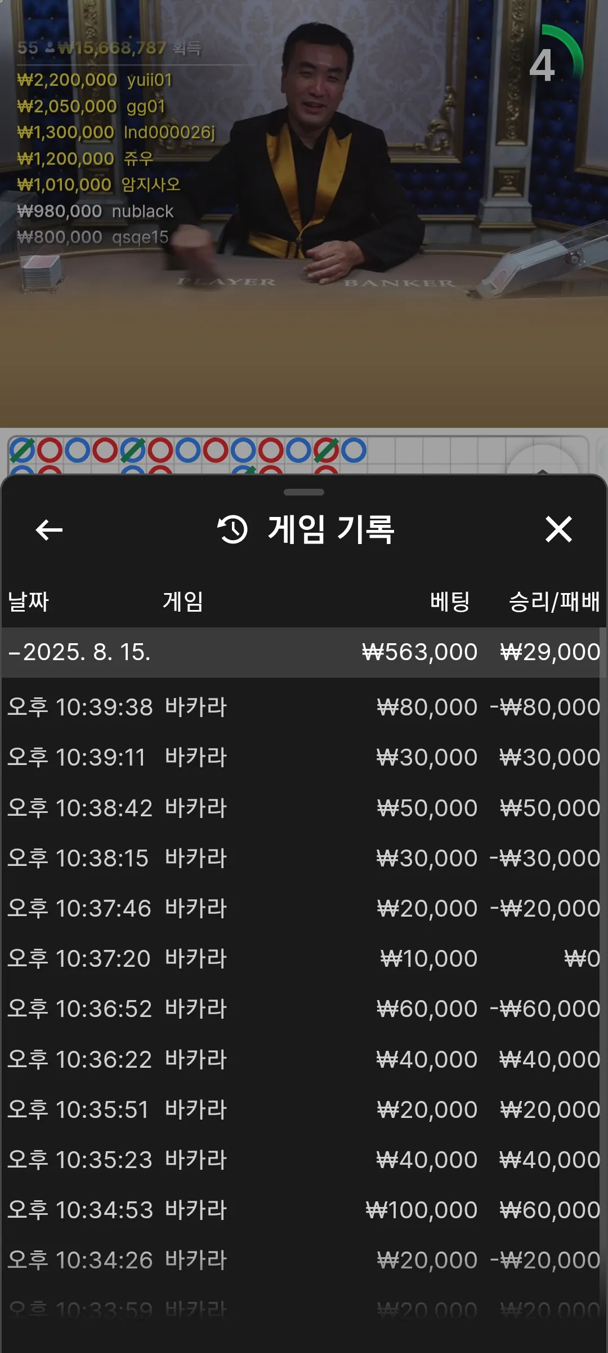Select the 오후 10:37:20 round with ₩0 result
The height and width of the screenshot is (1353, 608).
point(304,958)
